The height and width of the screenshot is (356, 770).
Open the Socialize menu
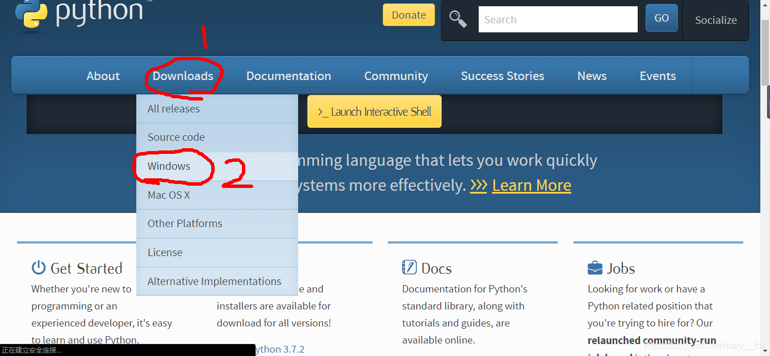[716, 20]
